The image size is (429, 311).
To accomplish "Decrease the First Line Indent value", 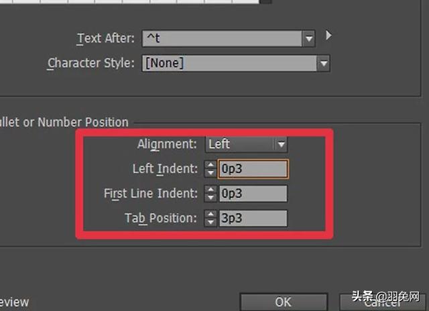I will click(210, 198).
